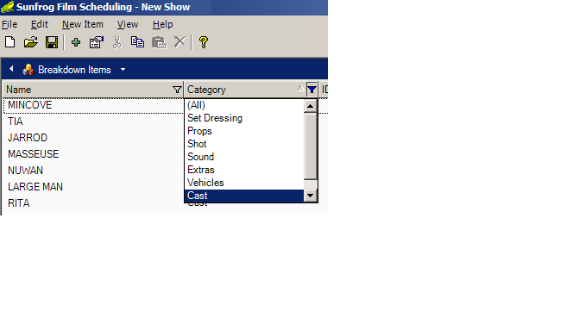
Task: Copy using the toolbar copy icon
Action: tap(137, 42)
